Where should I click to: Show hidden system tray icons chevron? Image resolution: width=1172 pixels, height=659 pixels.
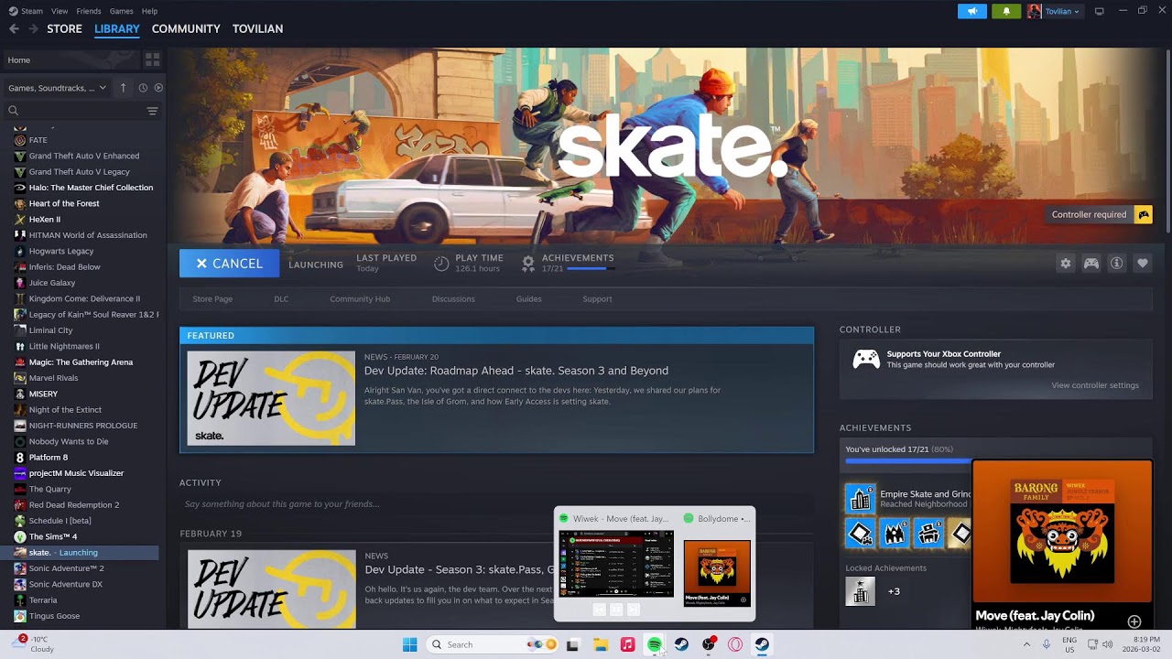tap(1026, 644)
